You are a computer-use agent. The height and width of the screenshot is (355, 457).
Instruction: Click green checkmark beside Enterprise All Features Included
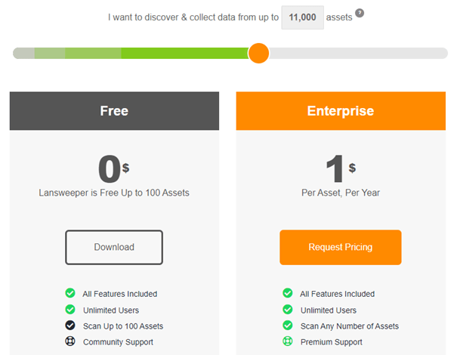(x=288, y=293)
